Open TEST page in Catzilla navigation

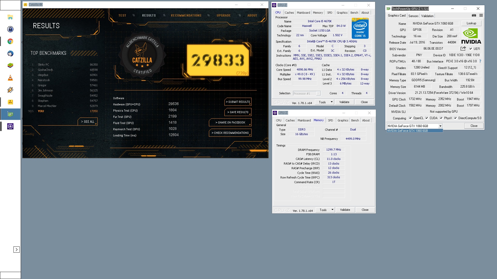tap(122, 16)
